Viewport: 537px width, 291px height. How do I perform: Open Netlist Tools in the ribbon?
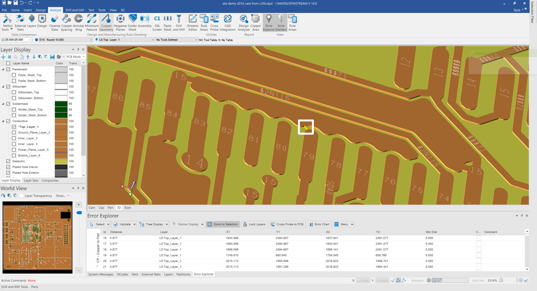point(7,23)
